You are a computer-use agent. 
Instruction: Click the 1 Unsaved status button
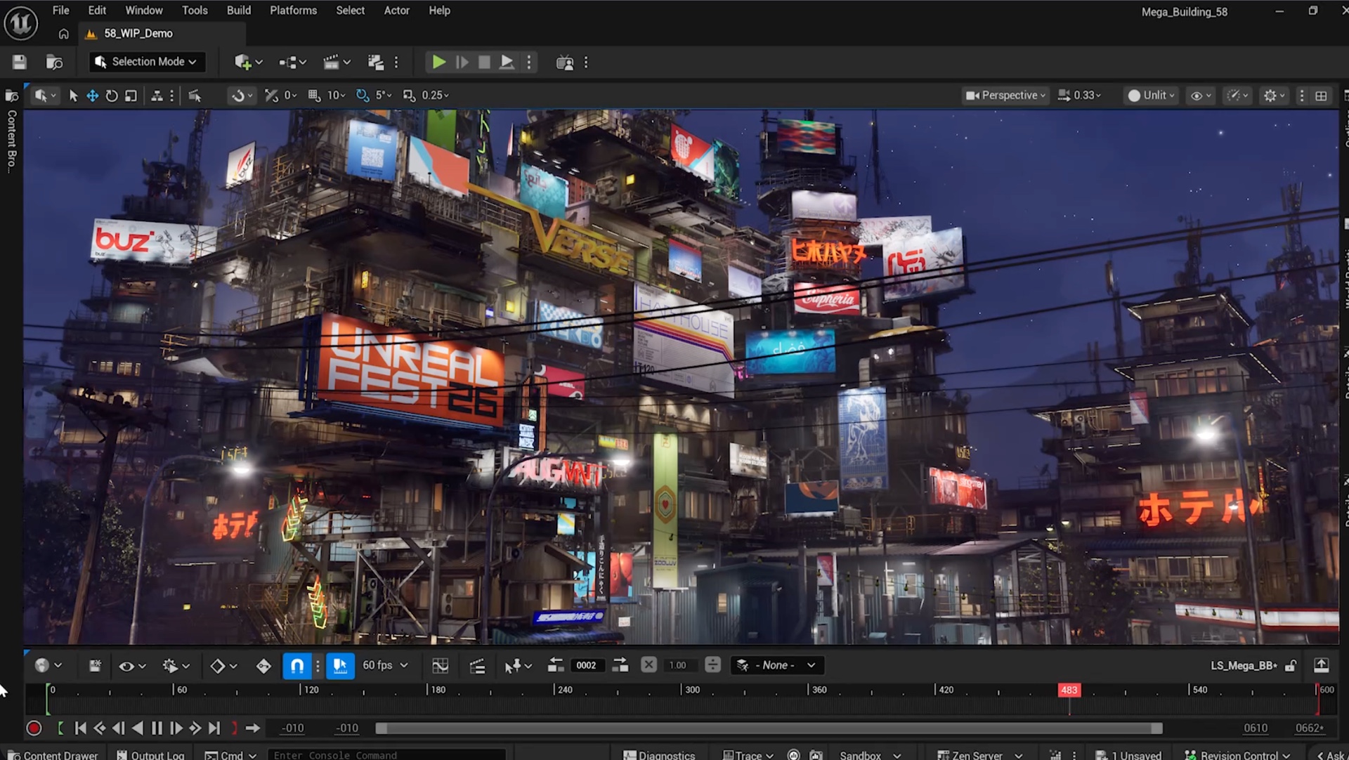(x=1128, y=755)
